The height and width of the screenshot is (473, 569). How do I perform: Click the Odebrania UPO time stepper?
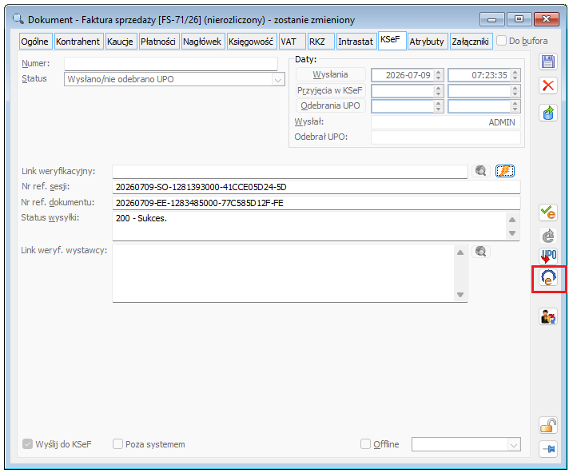(x=515, y=106)
